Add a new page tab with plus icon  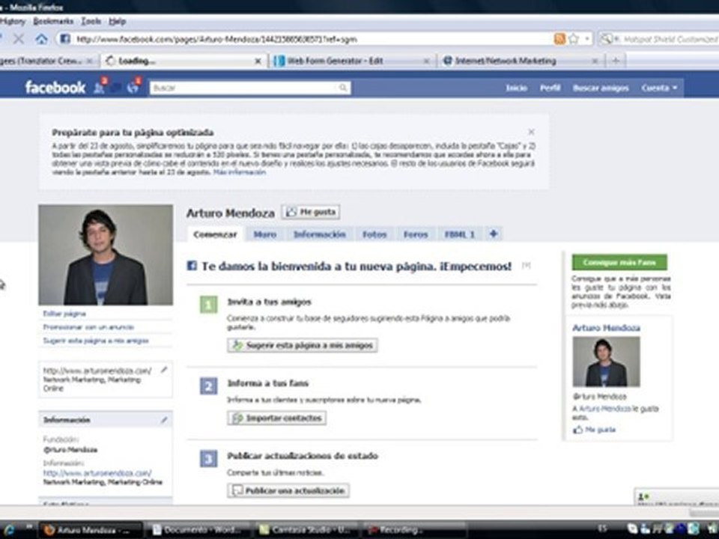pyautogui.click(x=494, y=234)
